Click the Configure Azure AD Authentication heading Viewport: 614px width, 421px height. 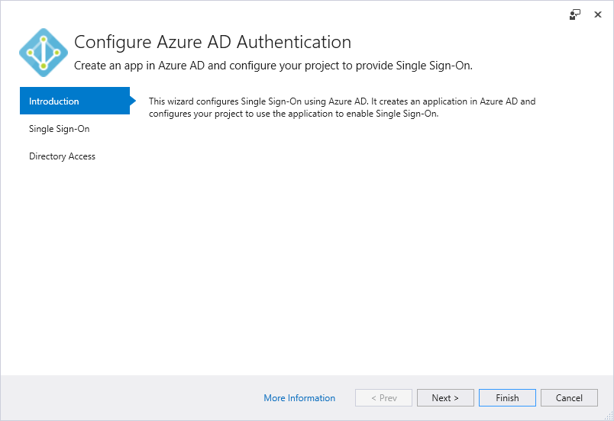point(212,42)
